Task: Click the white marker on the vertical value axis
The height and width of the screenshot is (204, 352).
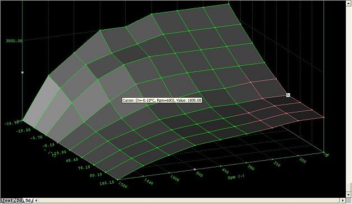Action: (x=22, y=72)
